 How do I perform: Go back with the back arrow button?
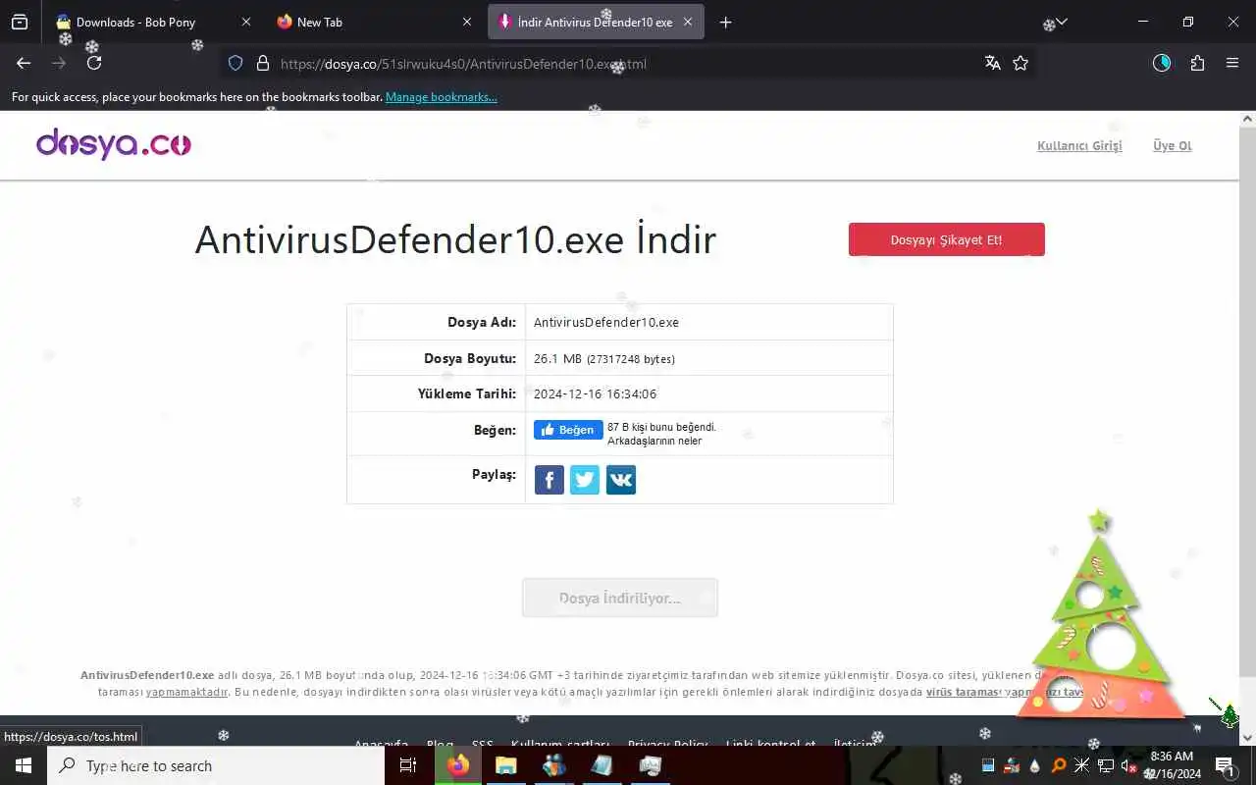click(24, 63)
